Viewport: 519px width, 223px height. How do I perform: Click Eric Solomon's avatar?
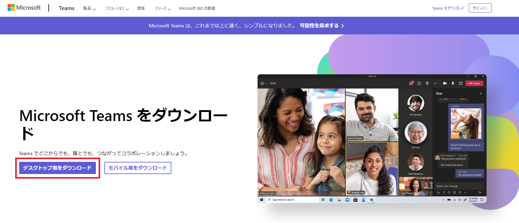[416, 103]
